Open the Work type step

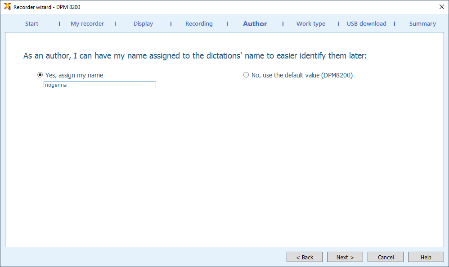coord(311,24)
